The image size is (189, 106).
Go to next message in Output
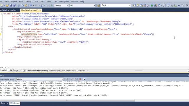75,79
